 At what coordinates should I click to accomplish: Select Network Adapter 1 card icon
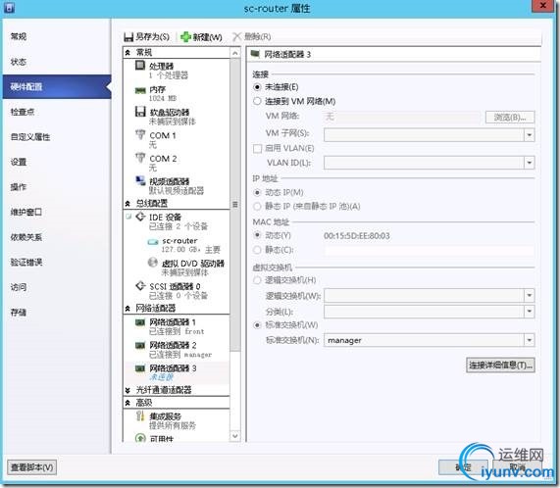[140, 322]
